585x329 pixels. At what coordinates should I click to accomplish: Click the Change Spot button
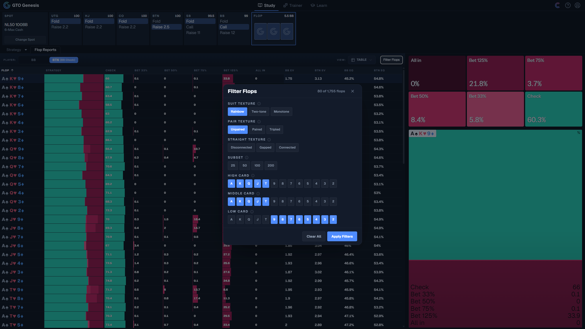[25, 40]
